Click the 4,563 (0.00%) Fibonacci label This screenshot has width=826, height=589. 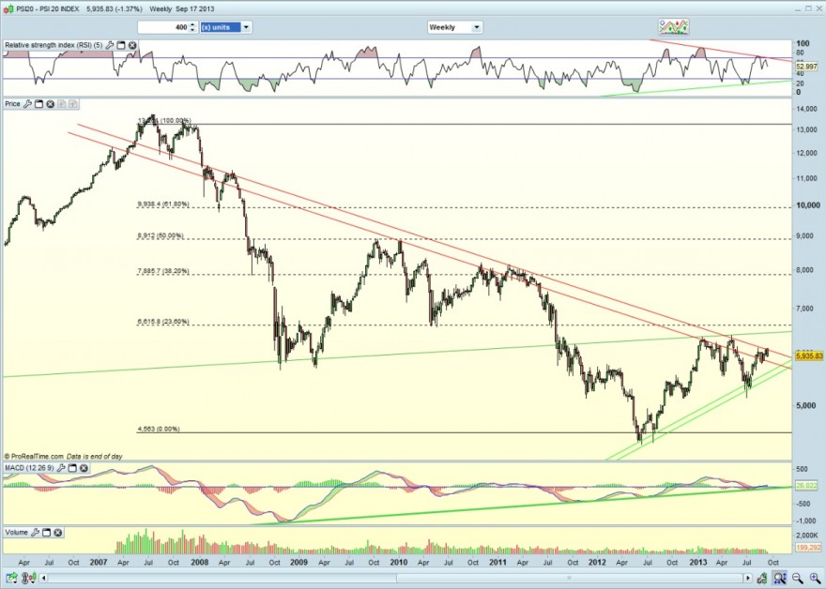pos(158,429)
